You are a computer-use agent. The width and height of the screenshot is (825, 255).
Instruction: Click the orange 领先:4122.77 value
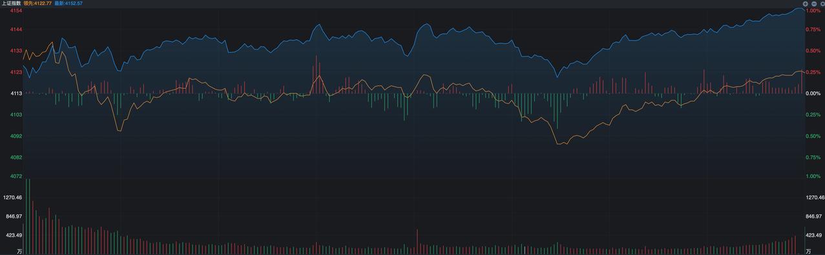click(x=37, y=3)
